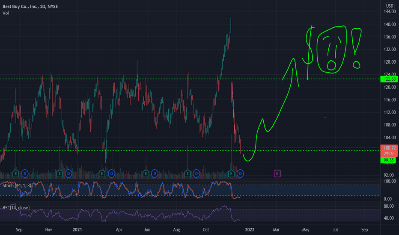399x235 pixels.
Task: Click the Nov label on time axis
Action: click(49, 230)
